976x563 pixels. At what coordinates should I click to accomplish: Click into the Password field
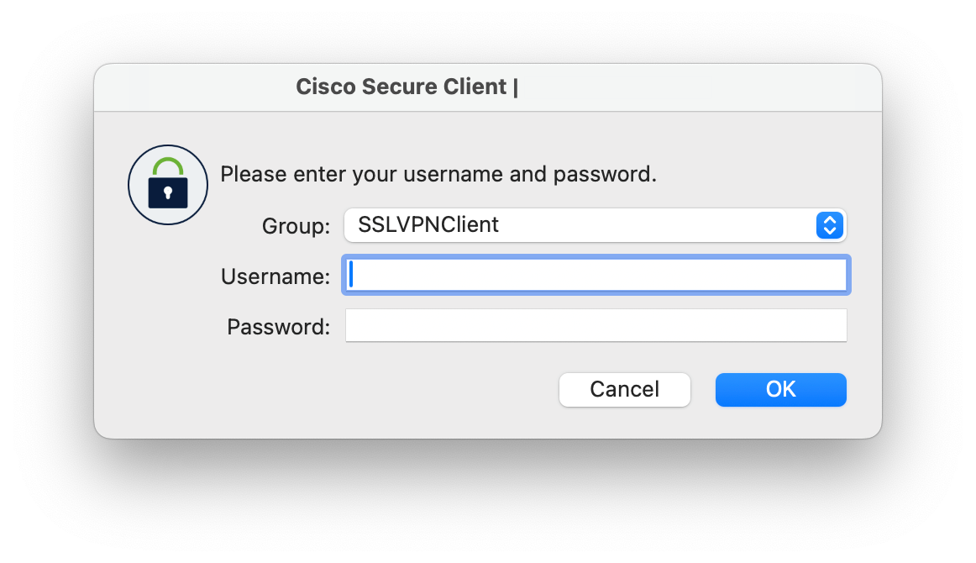[596, 325]
